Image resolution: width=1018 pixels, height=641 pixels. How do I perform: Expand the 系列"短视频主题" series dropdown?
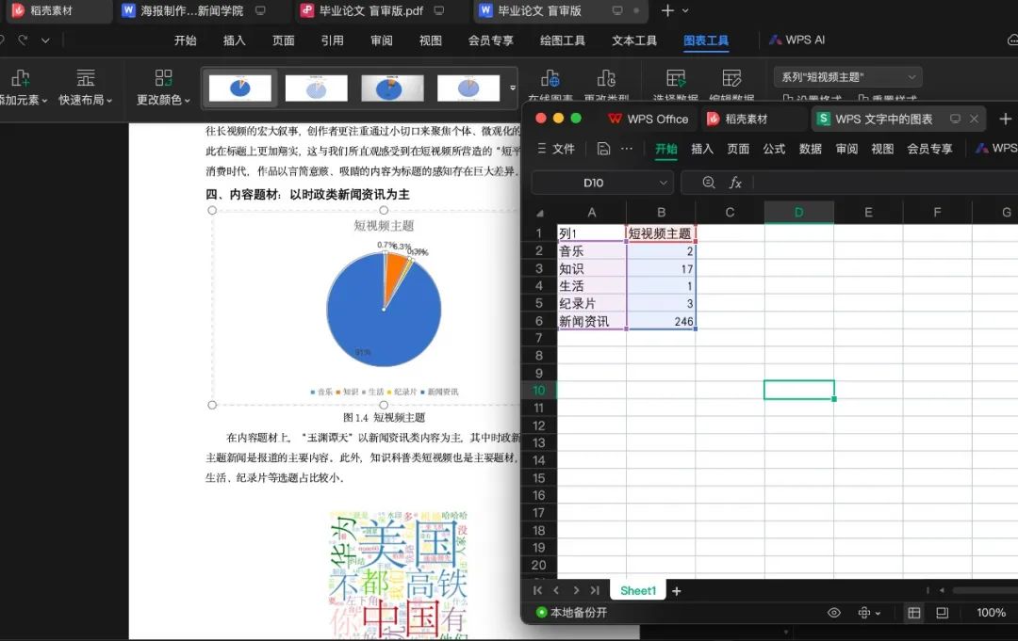tap(911, 77)
